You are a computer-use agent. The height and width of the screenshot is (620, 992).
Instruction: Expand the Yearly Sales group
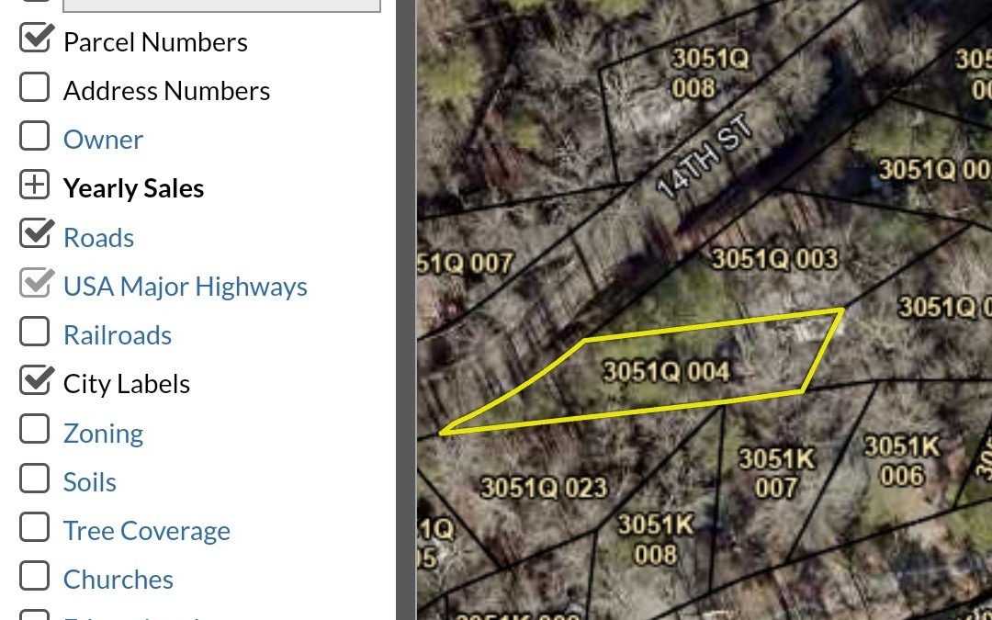35,186
